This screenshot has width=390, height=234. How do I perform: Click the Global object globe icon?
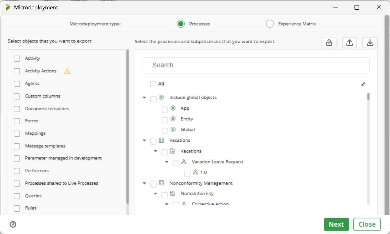(173, 130)
